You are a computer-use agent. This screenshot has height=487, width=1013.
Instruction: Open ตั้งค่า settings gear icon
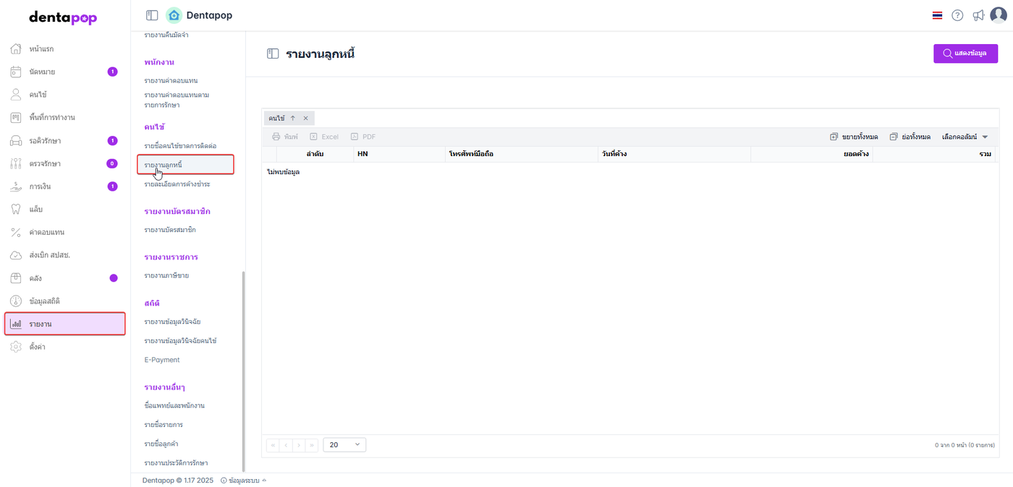click(x=16, y=347)
